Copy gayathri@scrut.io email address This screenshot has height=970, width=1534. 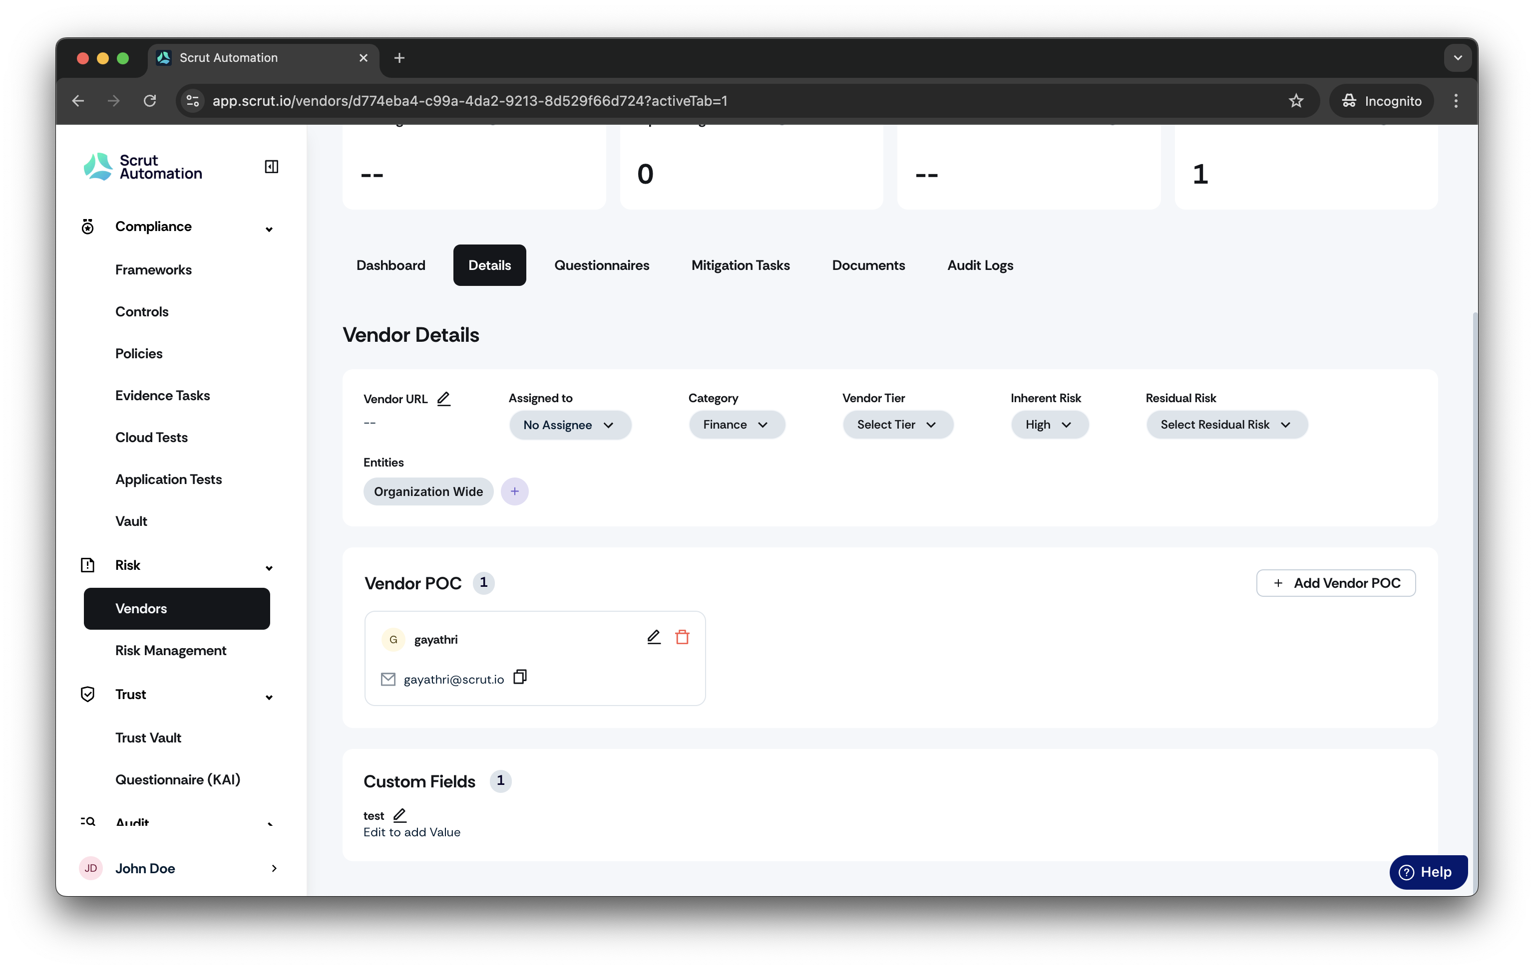520,677
